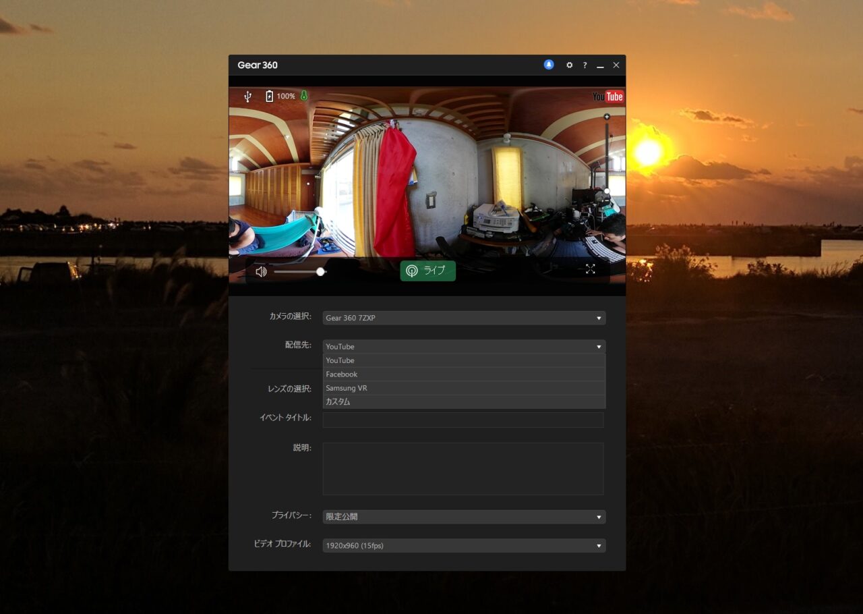Click the イベント タイトル input field
This screenshot has width=863, height=614.
pos(463,420)
